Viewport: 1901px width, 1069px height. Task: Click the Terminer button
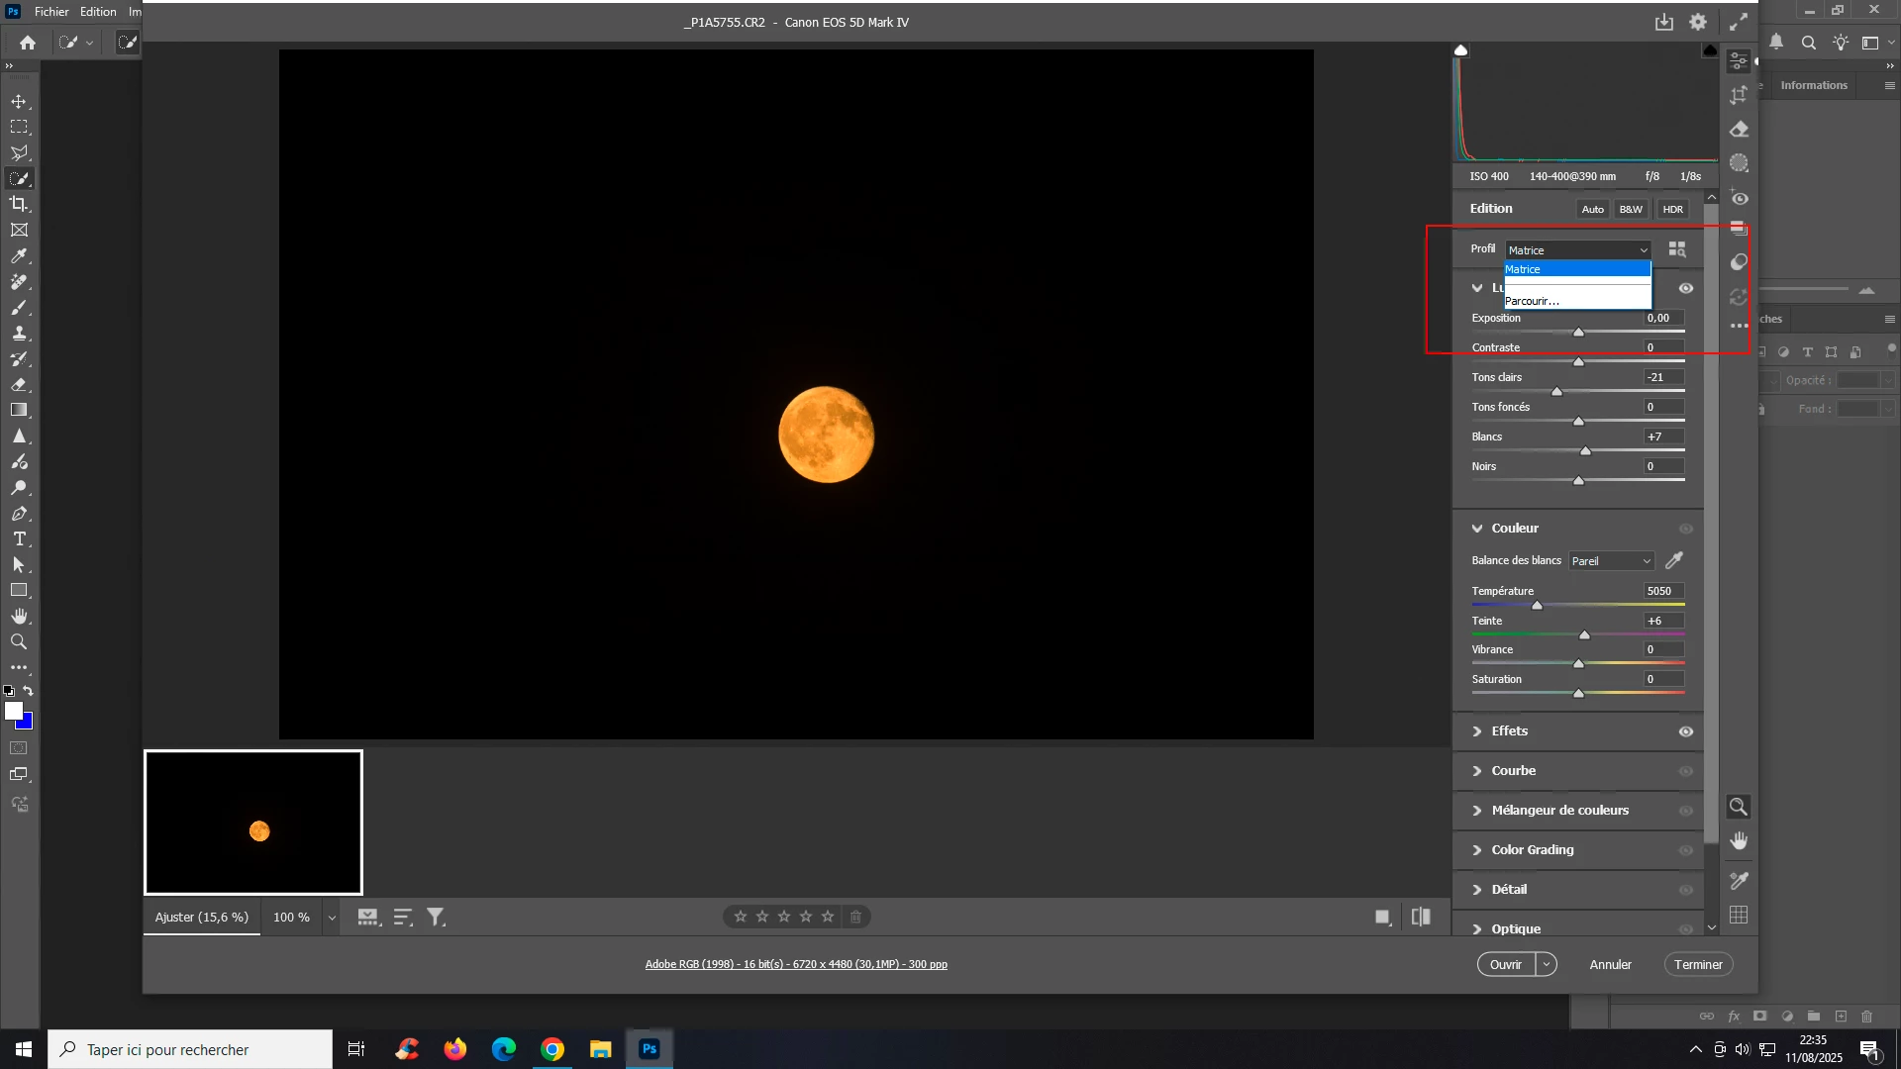pos(1698,964)
